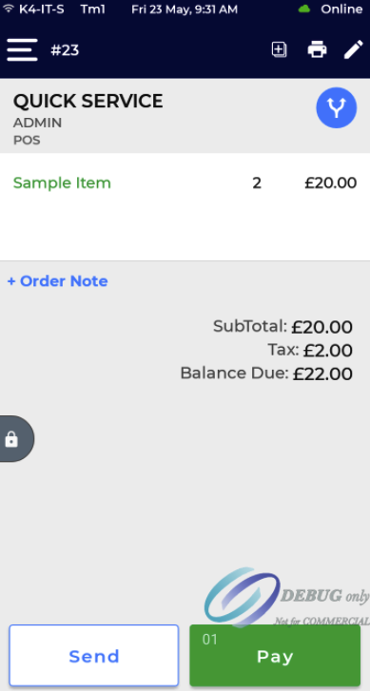Click the green cloud Online status
Viewport: 370px width, 691px height.
[330, 9]
